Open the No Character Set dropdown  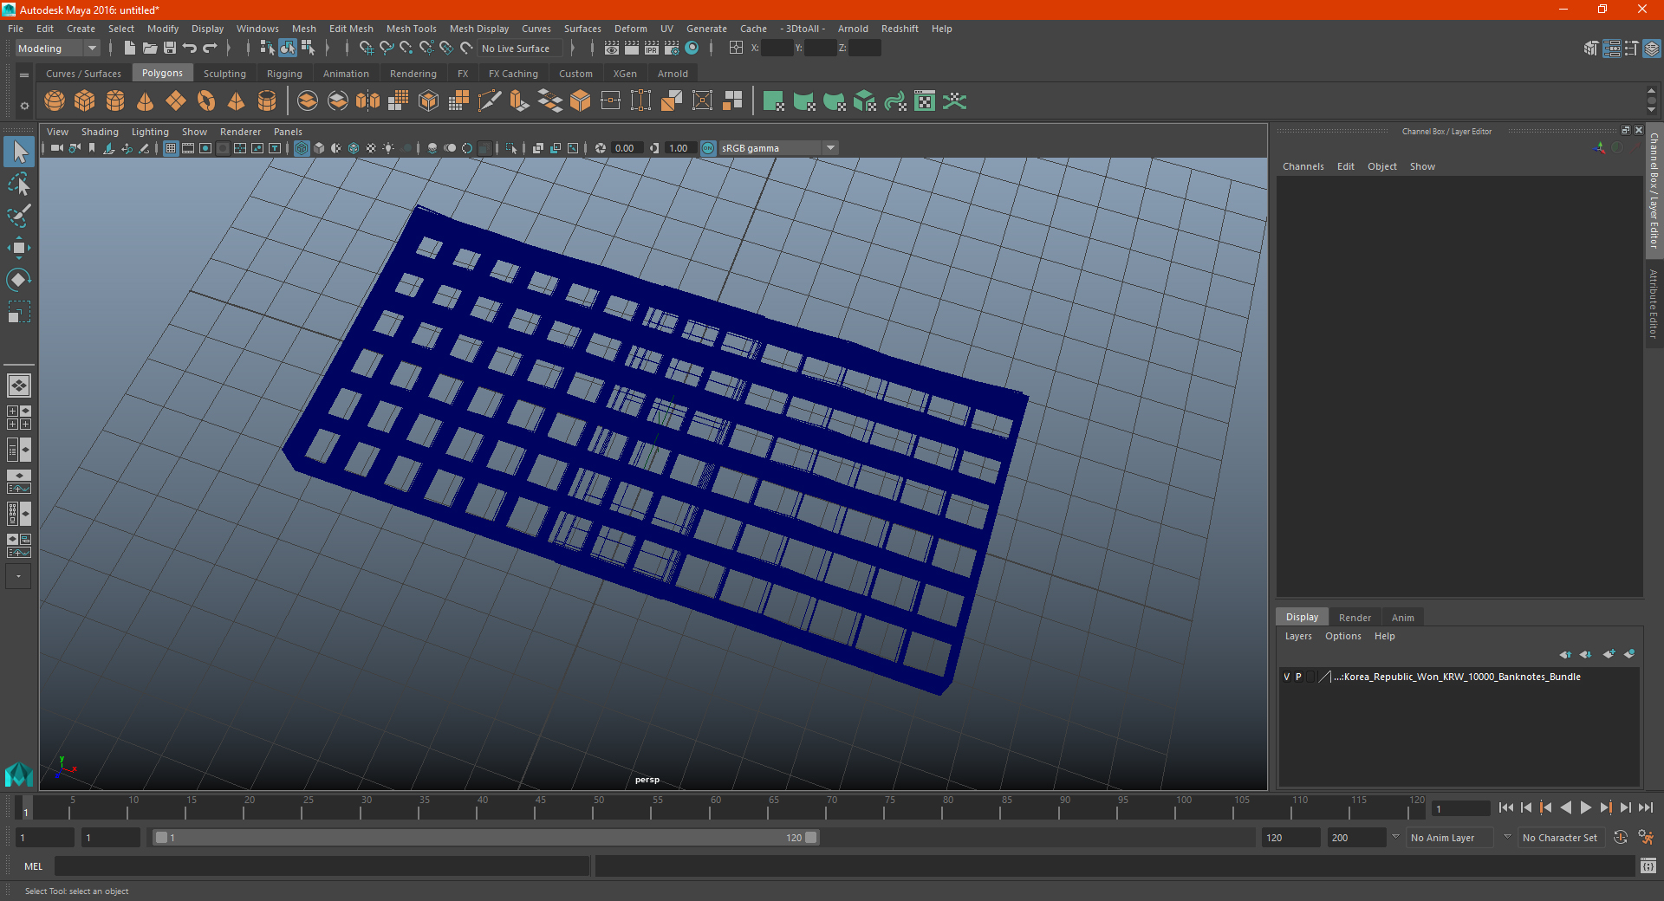pos(1561,838)
